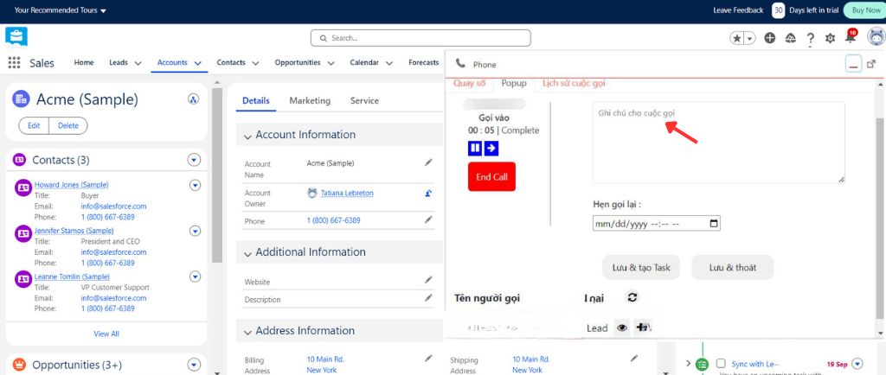Transfer the call using arrow button
This screenshot has height=375, width=886.
(491, 149)
